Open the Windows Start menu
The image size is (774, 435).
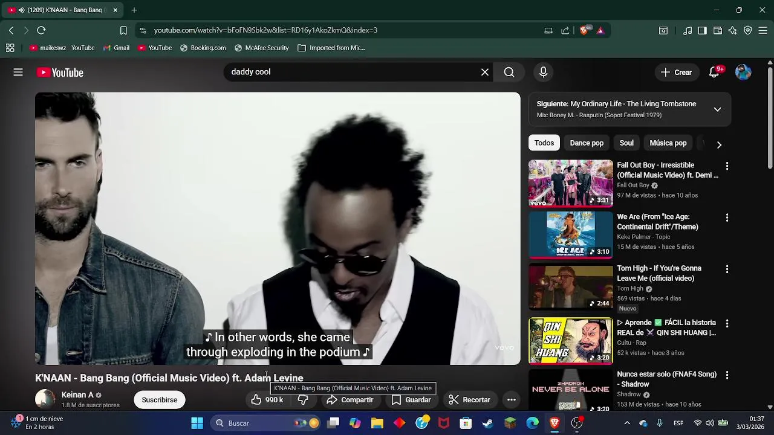[197, 423]
